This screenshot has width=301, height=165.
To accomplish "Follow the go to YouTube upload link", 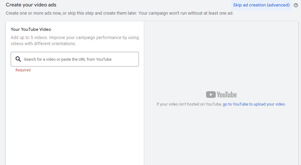I will point(254,104).
